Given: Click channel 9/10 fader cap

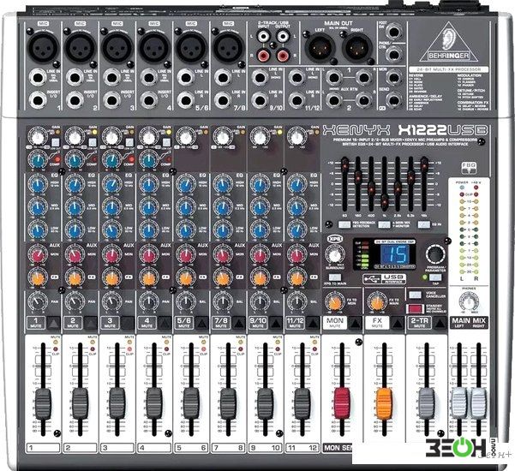Looking at the screenshot, I should (x=266, y=403).
